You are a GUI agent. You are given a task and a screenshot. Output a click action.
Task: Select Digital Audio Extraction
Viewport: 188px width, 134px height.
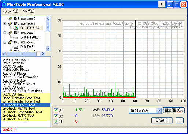21,77
